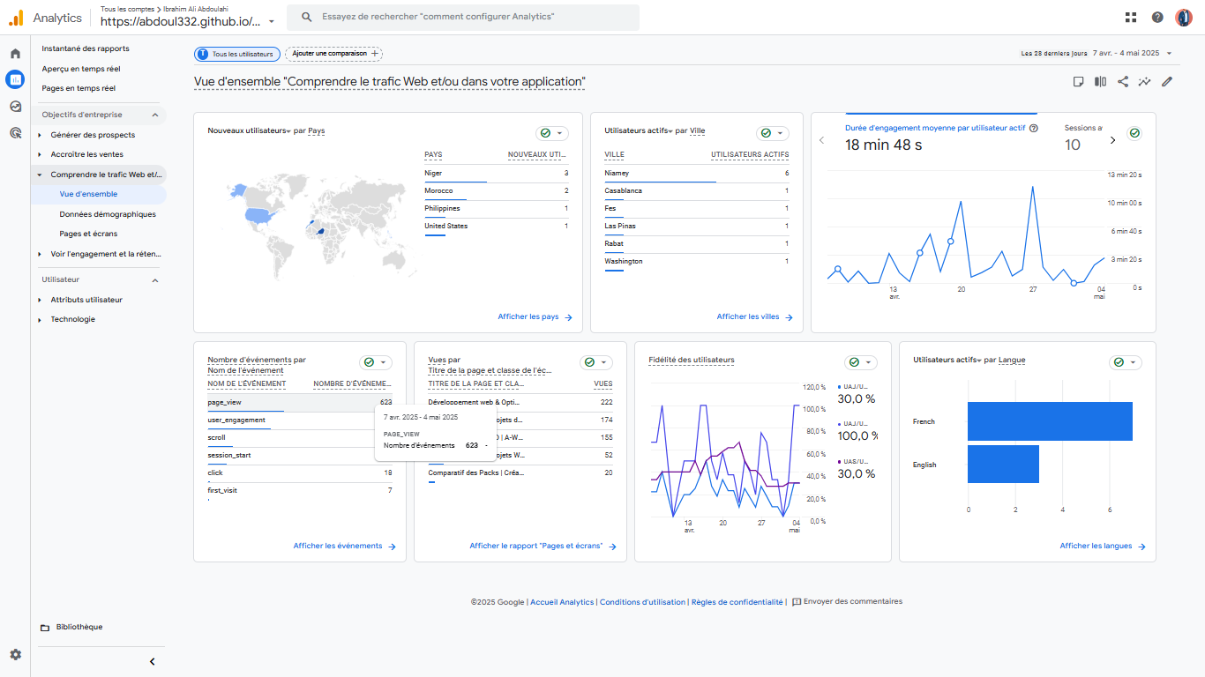
Task: Open Afficher le rapport Pages et écrans
Action: [x=543, y=546]
